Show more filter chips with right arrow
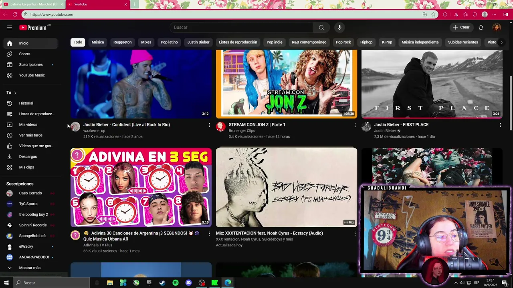Viewport: 513px width, 288px height. [x=501, y=42]
